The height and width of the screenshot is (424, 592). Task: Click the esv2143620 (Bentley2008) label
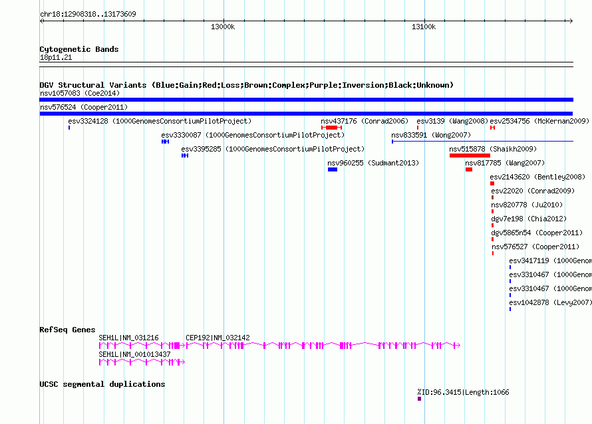[x=537, y=177]
